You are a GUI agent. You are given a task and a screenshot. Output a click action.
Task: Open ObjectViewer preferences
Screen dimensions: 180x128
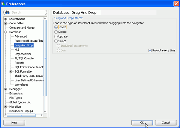(23, 54)
